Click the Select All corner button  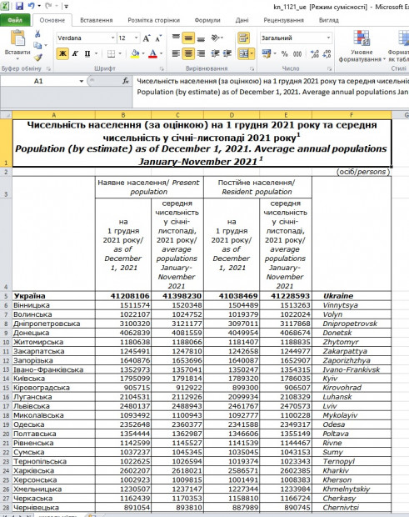[6, 115]
